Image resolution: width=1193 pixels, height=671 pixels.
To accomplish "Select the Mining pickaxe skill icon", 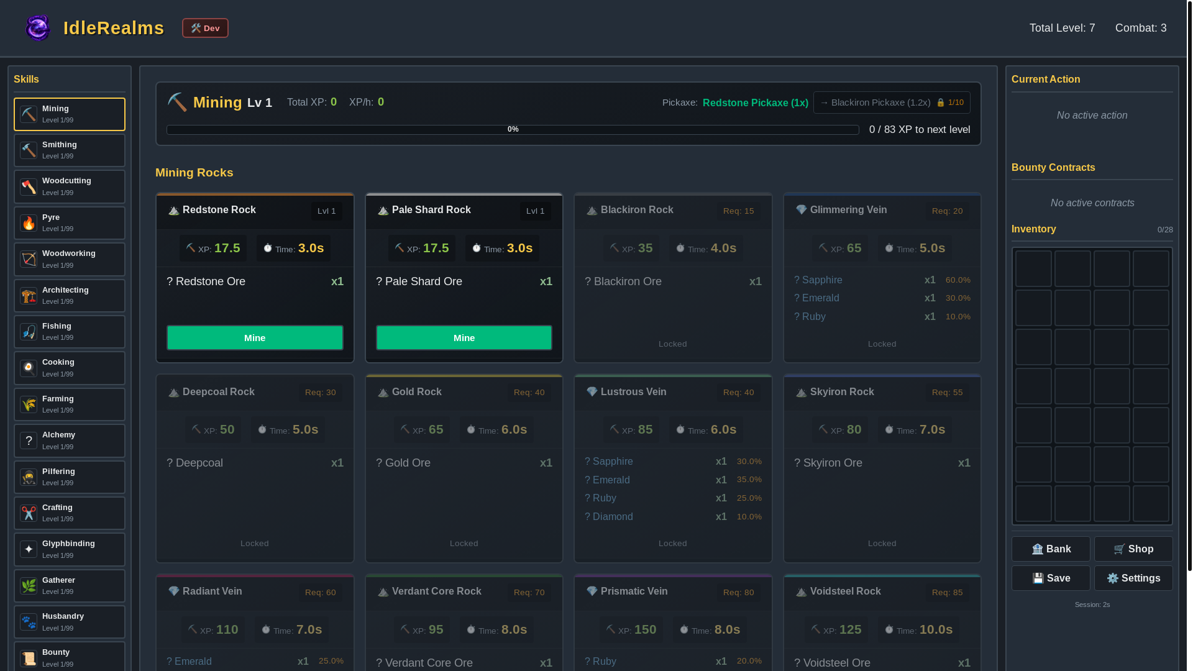I will pyautogui.click(x=29, y=114).
